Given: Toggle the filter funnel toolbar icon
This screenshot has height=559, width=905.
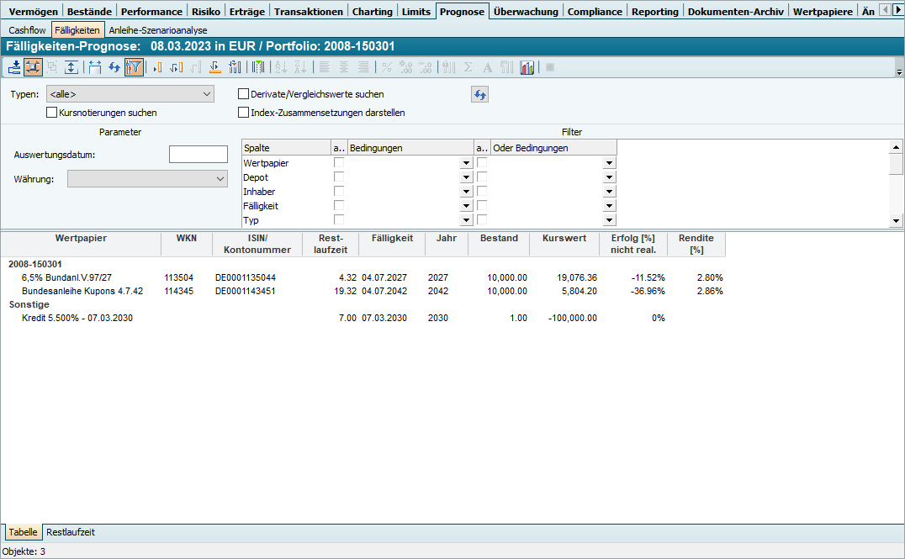Looking at the screenshot, I should tap(134, 67).
